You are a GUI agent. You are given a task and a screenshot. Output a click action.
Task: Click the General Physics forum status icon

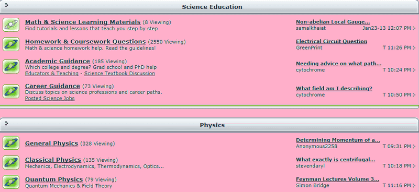11,143
